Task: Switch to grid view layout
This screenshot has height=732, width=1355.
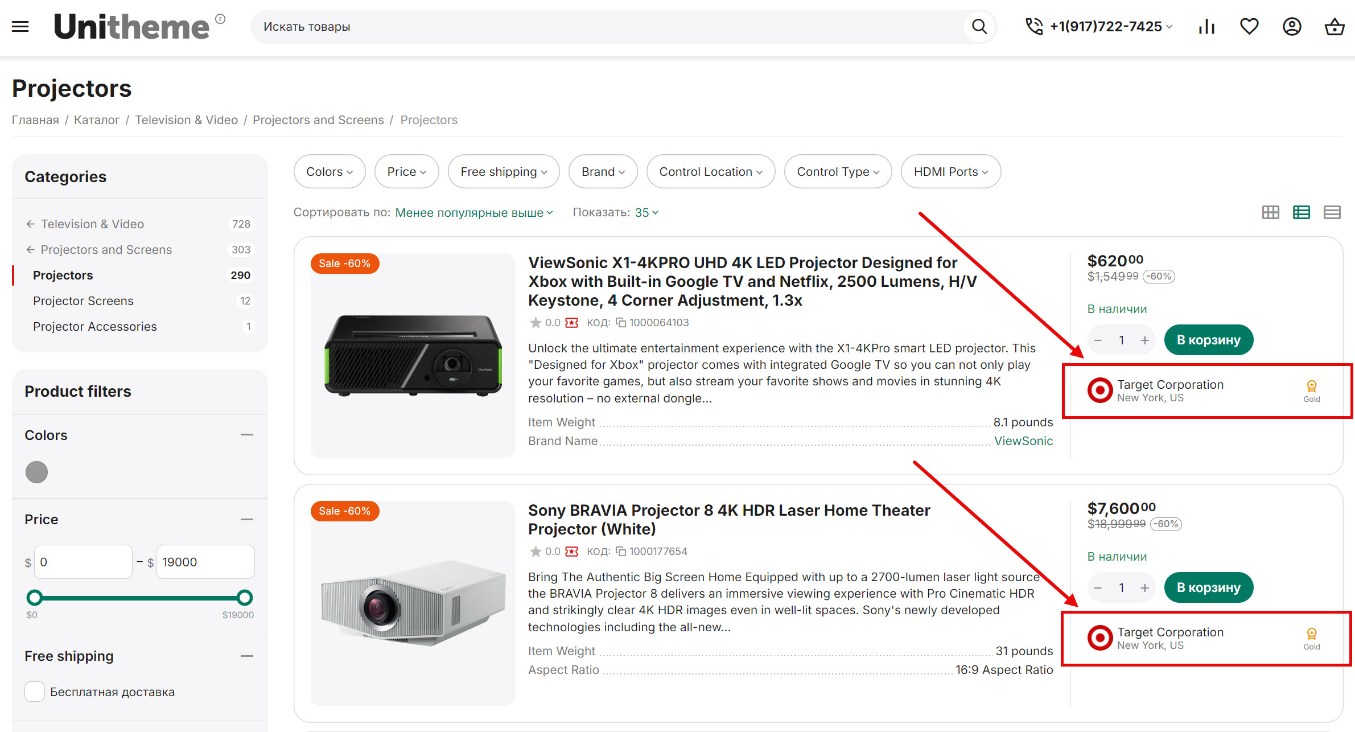Action: click(x=1270, y=212)
